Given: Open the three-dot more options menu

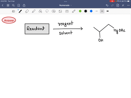Looking at the screenshot, I should click(x=128, y=5).
